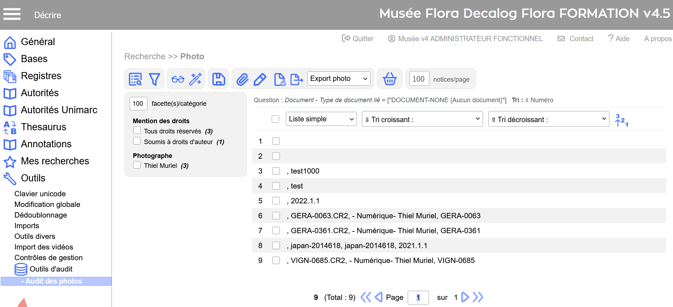
Task: Check the Tous droits réservés facet
Action: [137, 131]
